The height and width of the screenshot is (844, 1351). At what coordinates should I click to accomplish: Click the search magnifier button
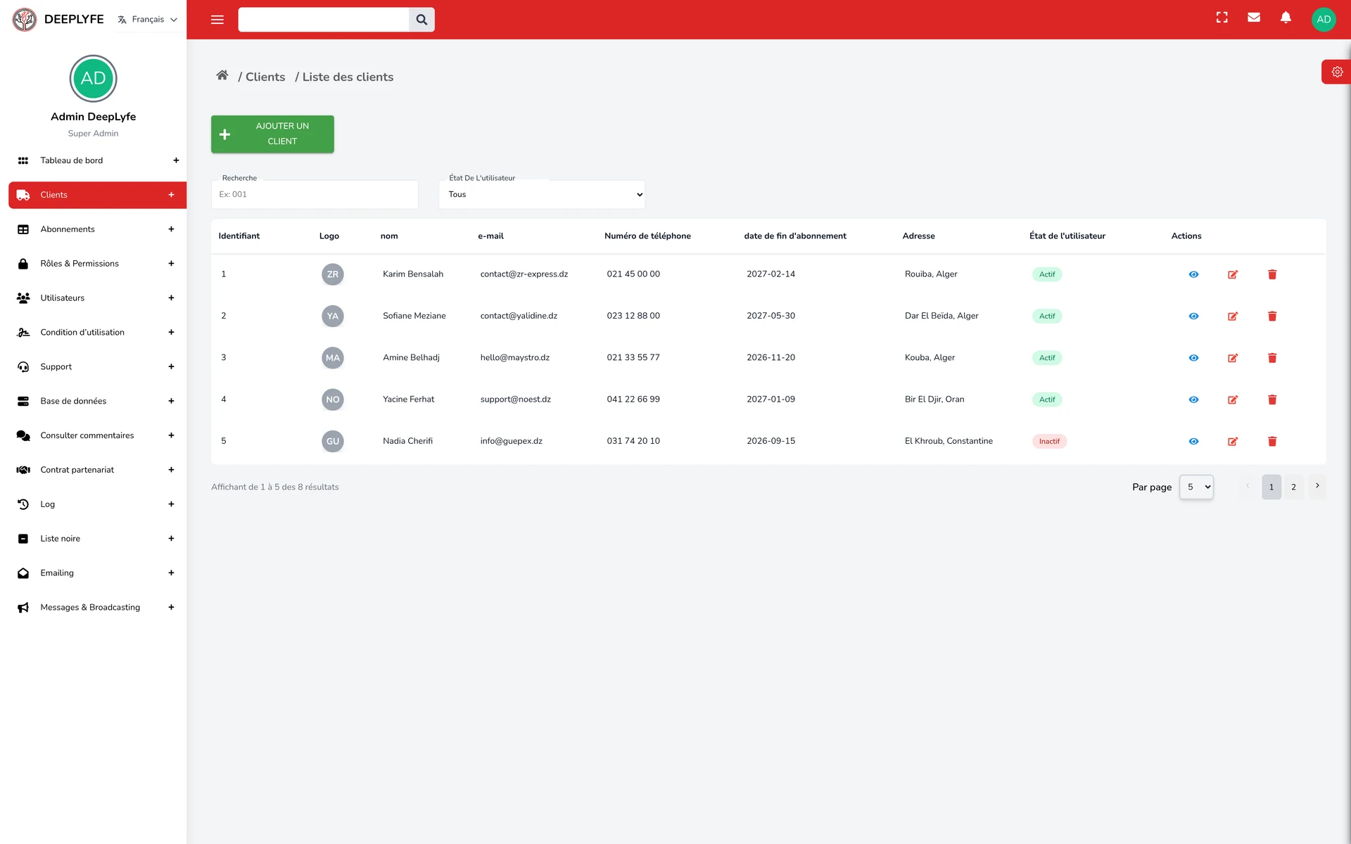(421, 20)
